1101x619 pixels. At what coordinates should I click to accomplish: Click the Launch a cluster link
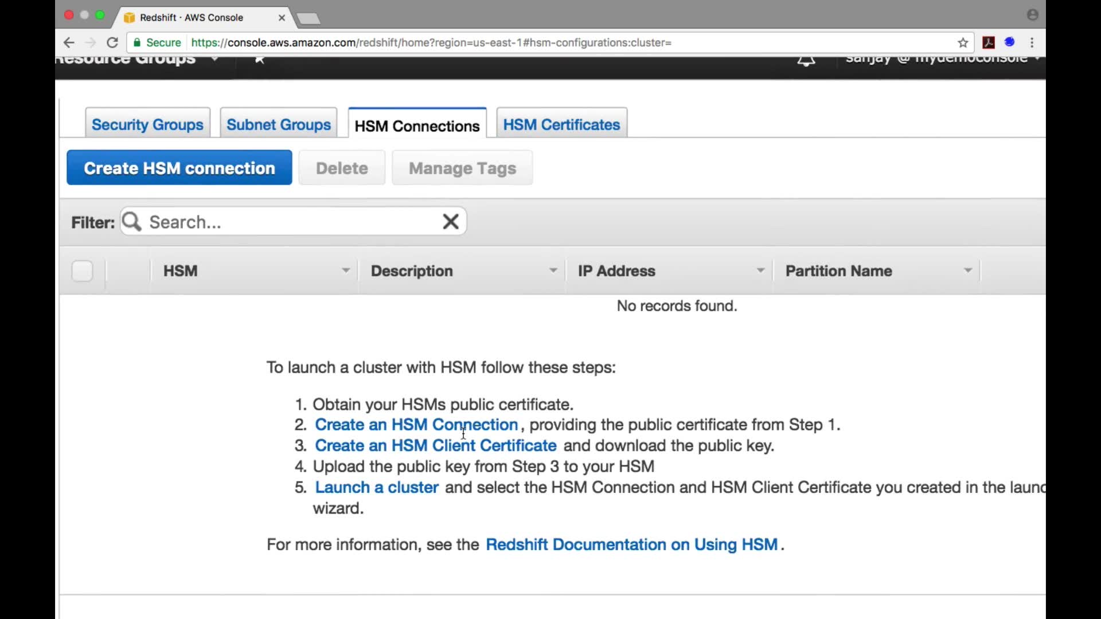click(x=377, y=487)
